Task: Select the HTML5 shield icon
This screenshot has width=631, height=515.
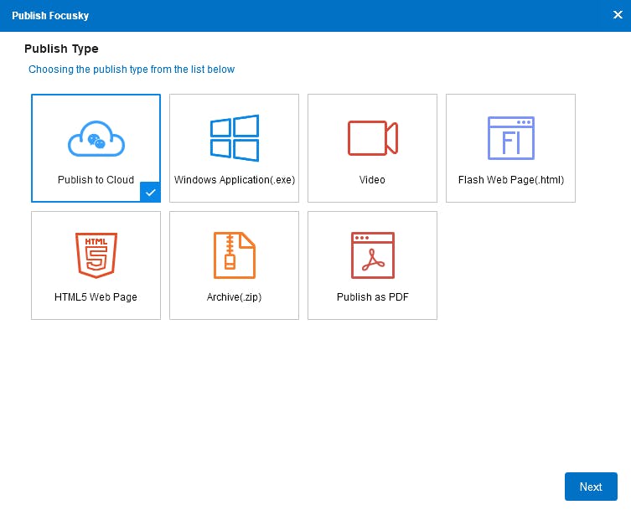Action: pos(96,255)
